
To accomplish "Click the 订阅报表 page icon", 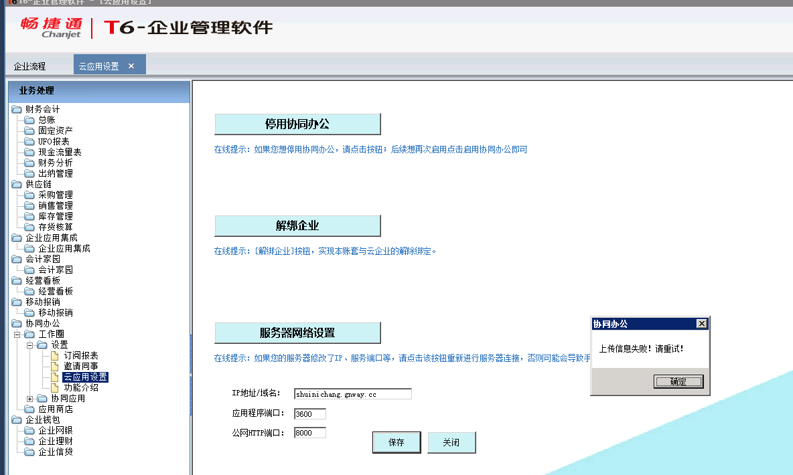I will click(55, 355).
